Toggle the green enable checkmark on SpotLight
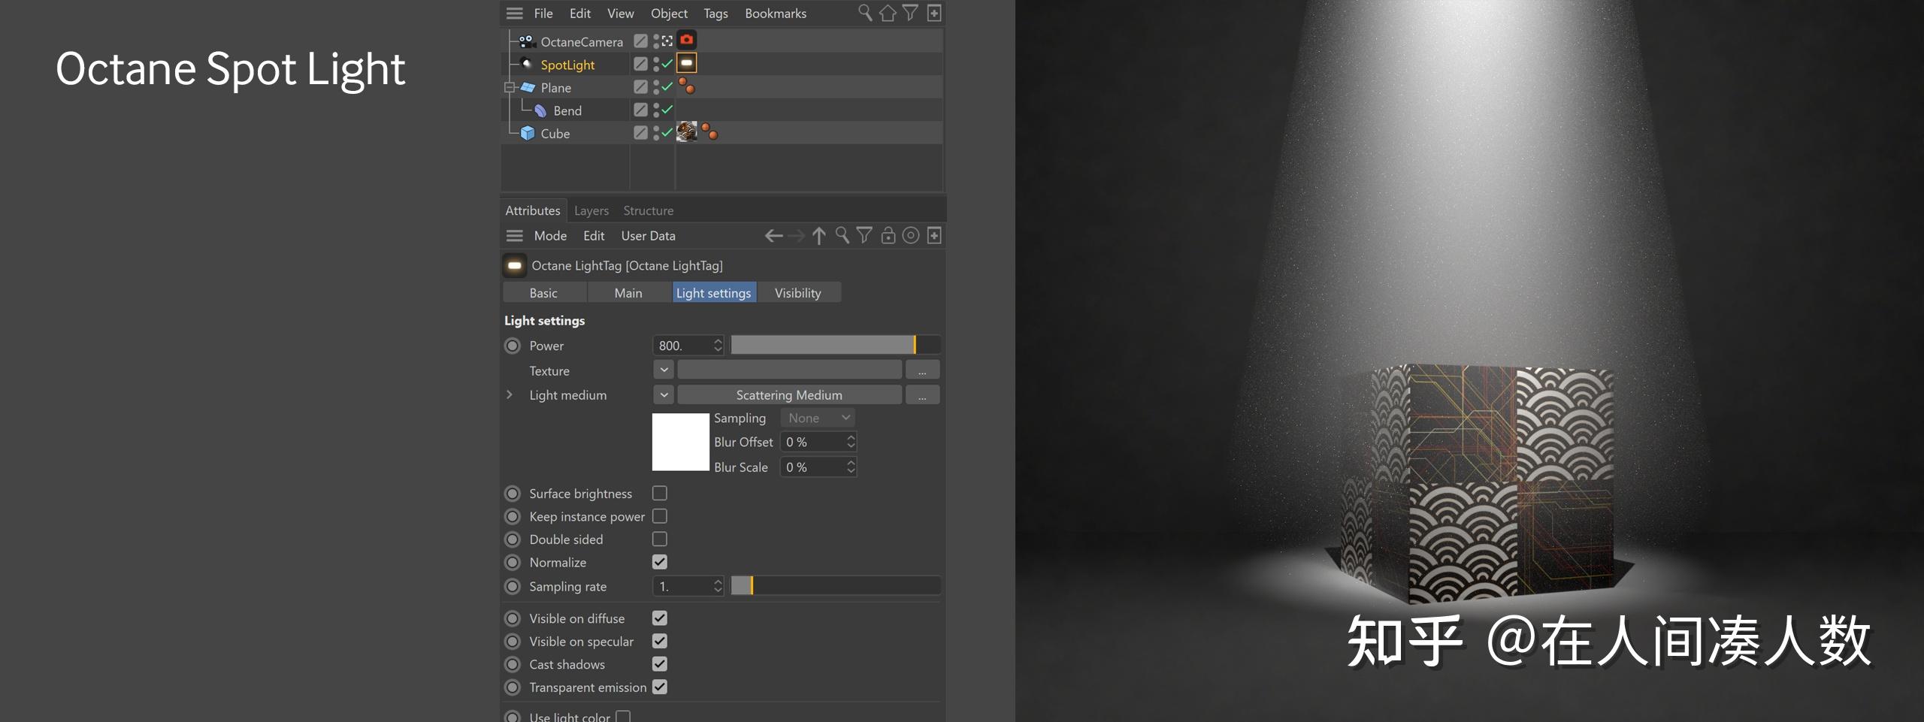This screenshot has height=722, width=1924. (x=665, y=63)
